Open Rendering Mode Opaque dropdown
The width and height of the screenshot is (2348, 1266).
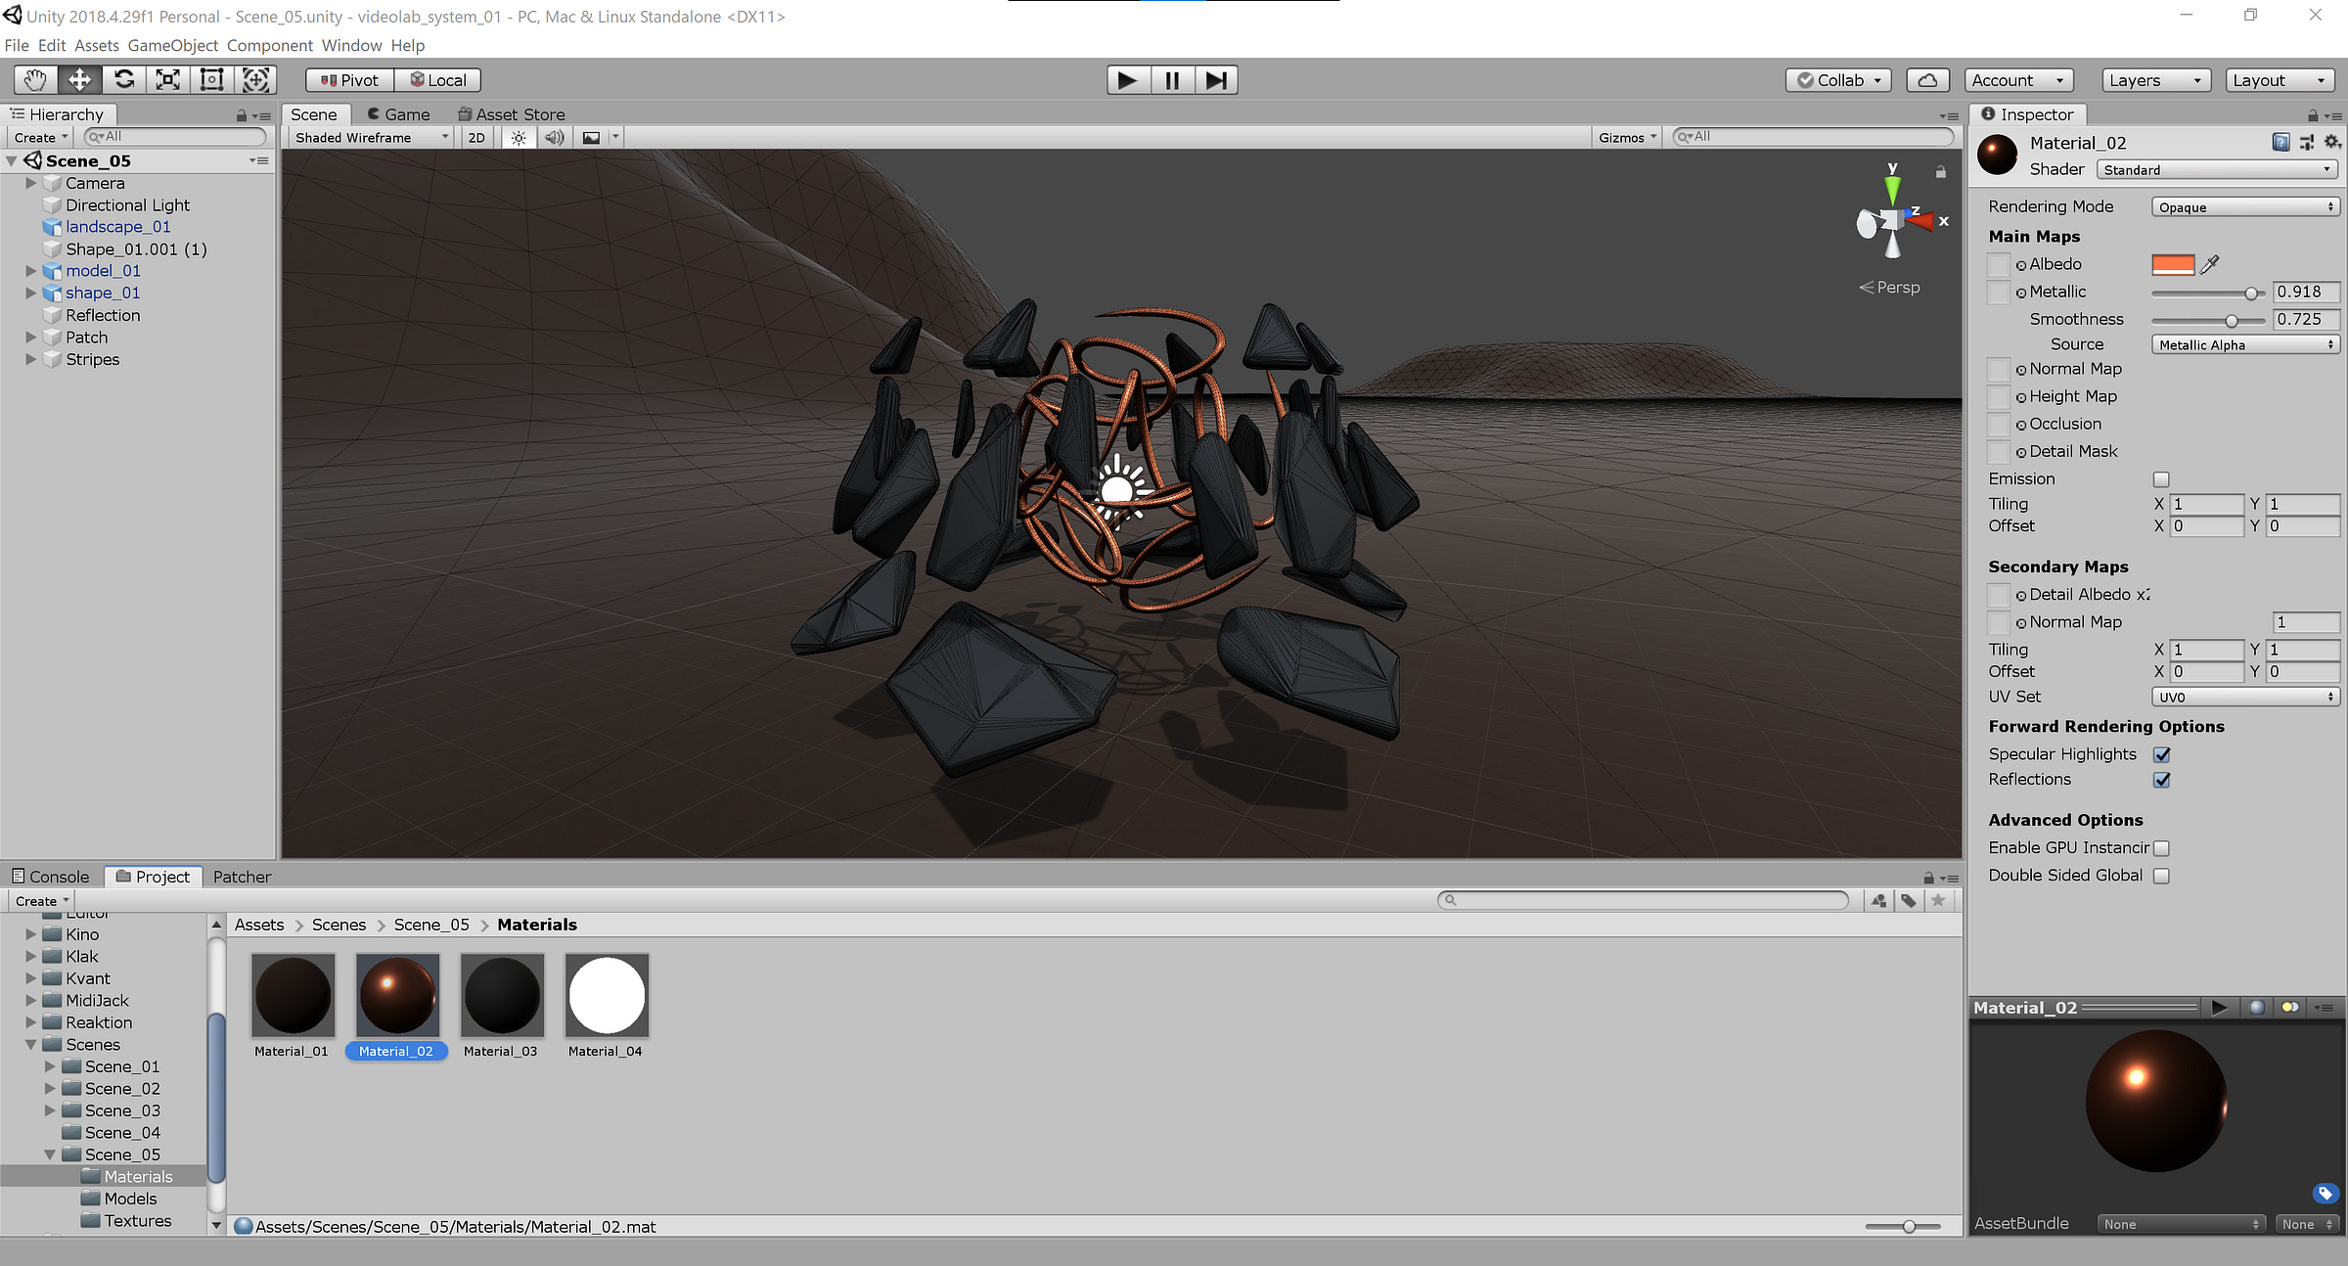tap(2244, 207)
